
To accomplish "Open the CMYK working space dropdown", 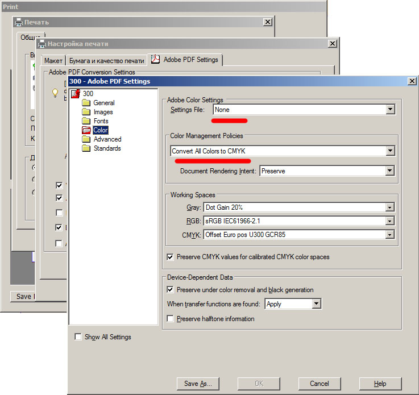I will coord(390,235).
